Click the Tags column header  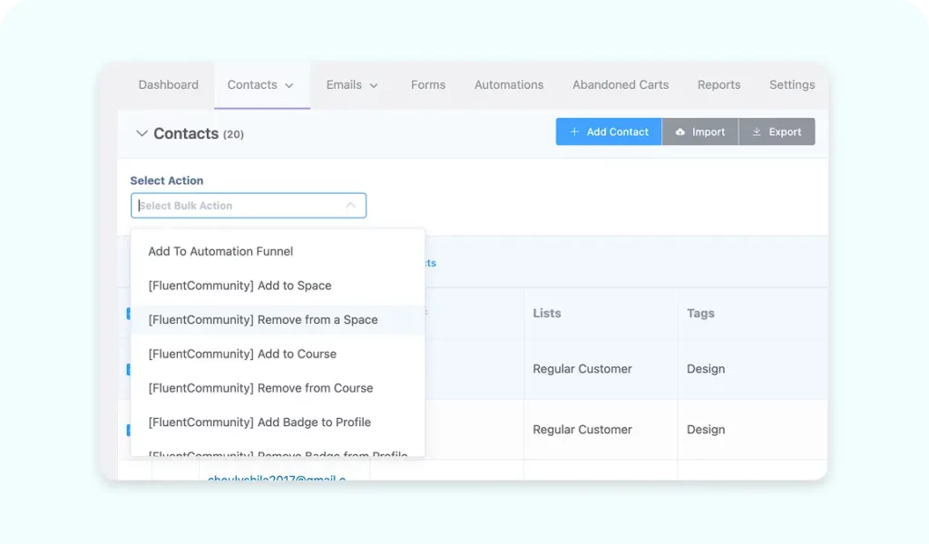(700, 313)
